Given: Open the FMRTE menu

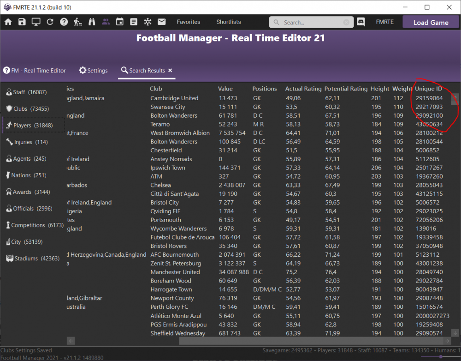Looking at the screenshot, I should (384, 22).
